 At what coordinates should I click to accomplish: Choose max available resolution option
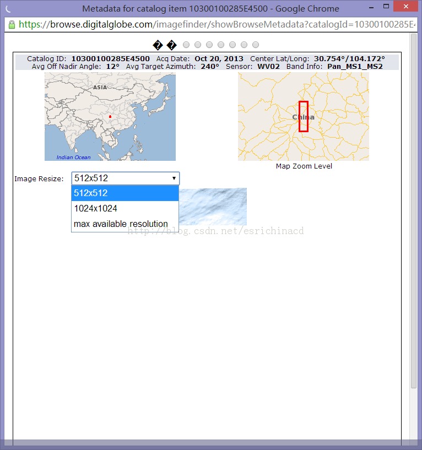pos(125,224)
